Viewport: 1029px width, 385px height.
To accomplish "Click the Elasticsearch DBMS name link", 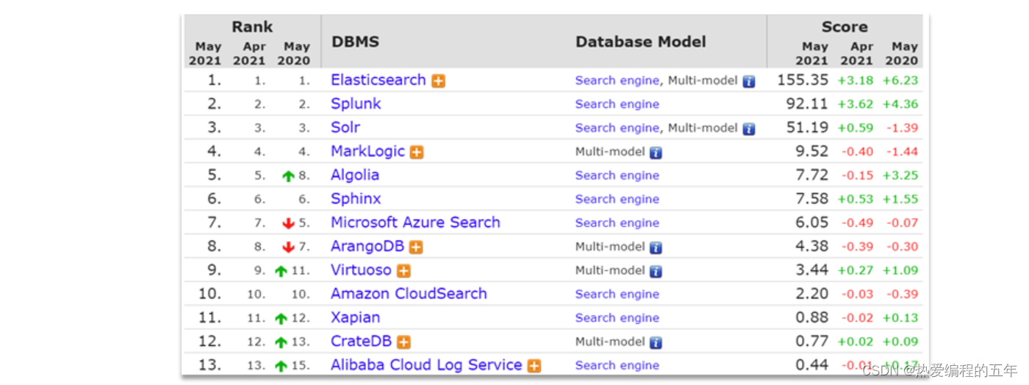I will pos(379,79).
